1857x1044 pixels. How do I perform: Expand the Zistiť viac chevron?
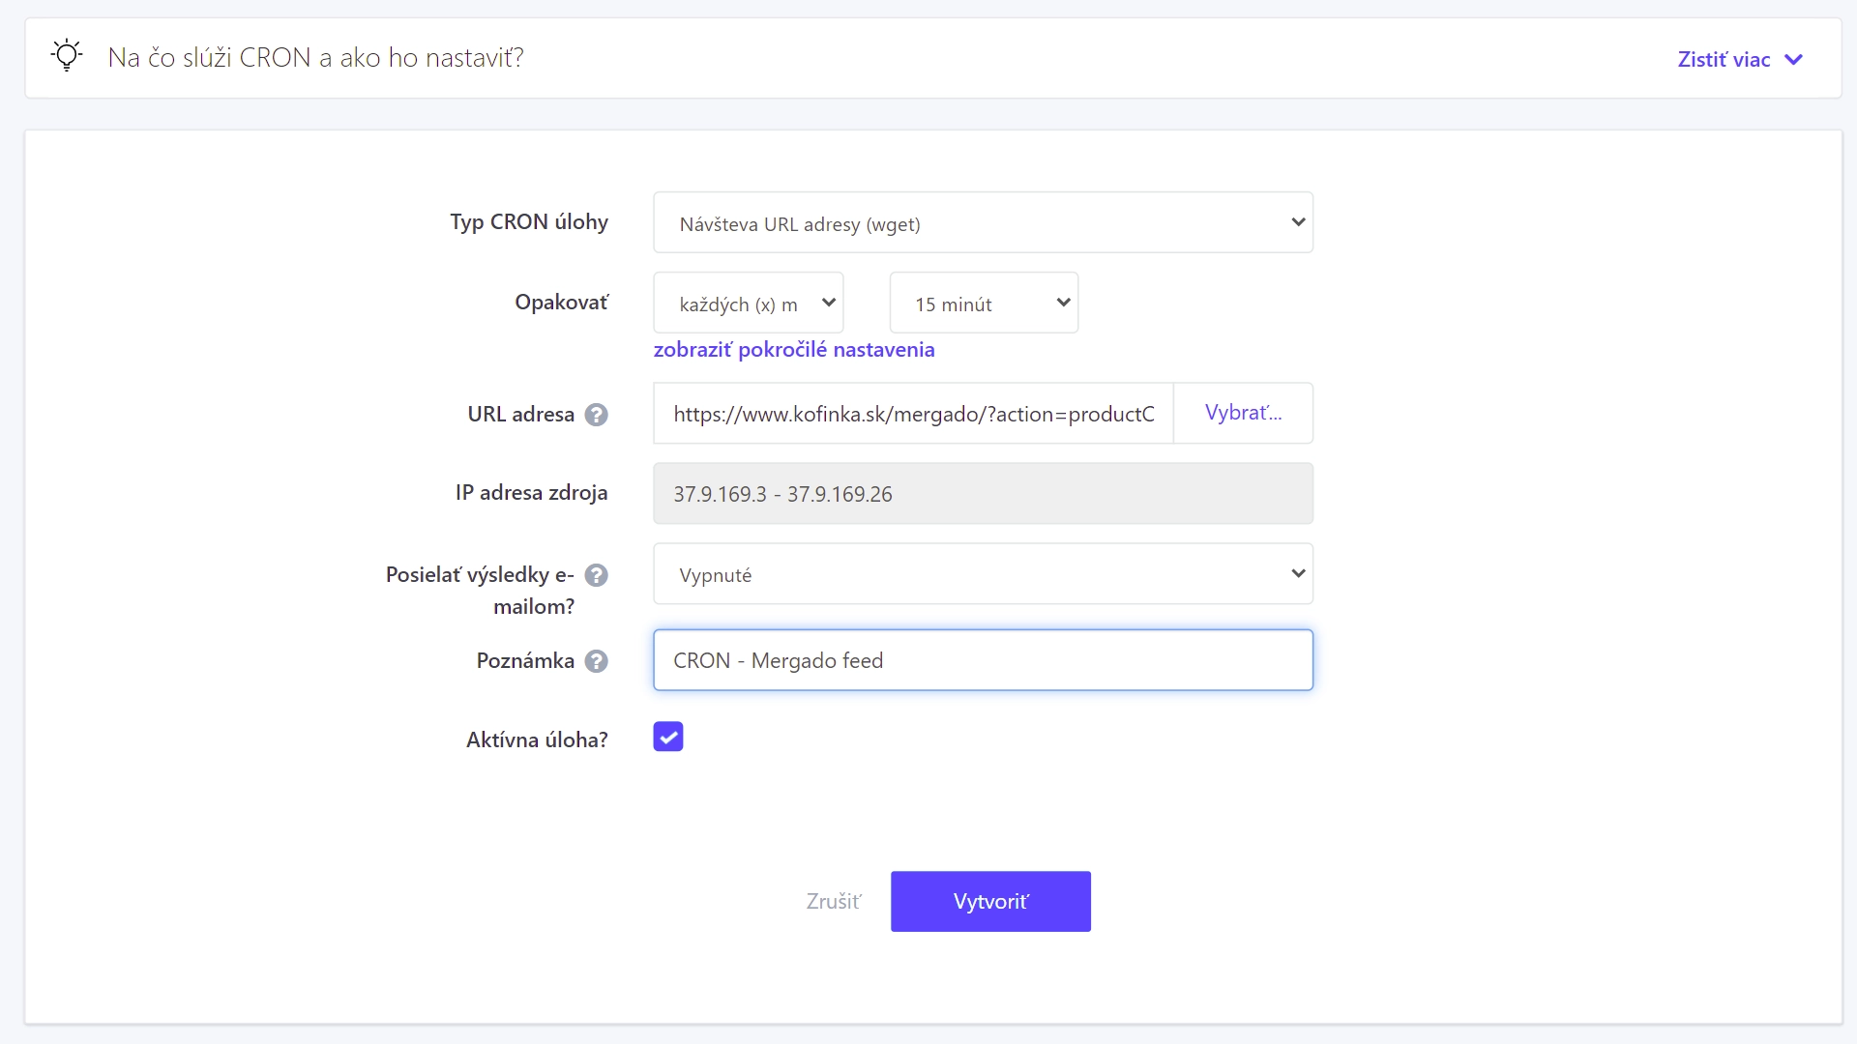click(1793, 60)
